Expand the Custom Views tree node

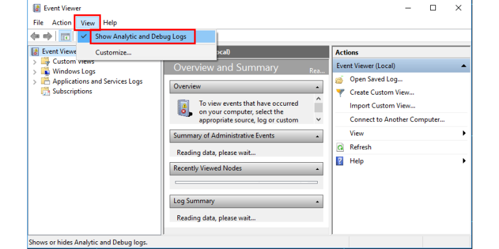click(34, 62)
